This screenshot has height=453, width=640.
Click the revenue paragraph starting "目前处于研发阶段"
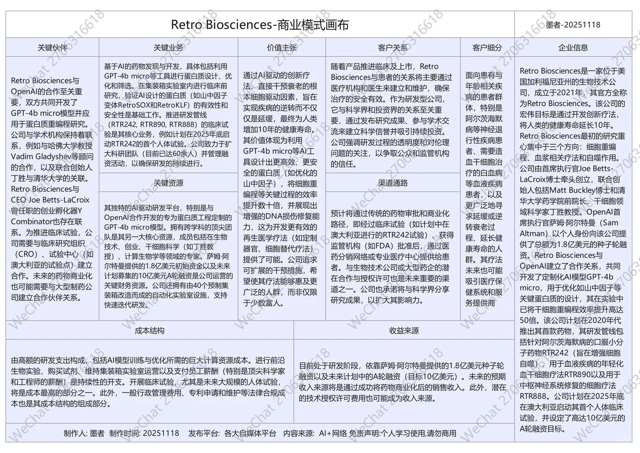(403, 382)
